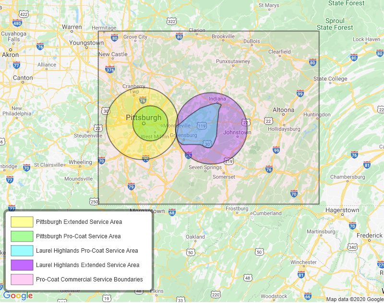Click the US Route 220 shield

pyautogui.click(x=216, y=295)
